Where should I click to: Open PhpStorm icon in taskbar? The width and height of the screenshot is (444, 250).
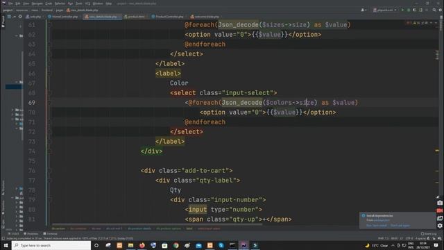244,245
